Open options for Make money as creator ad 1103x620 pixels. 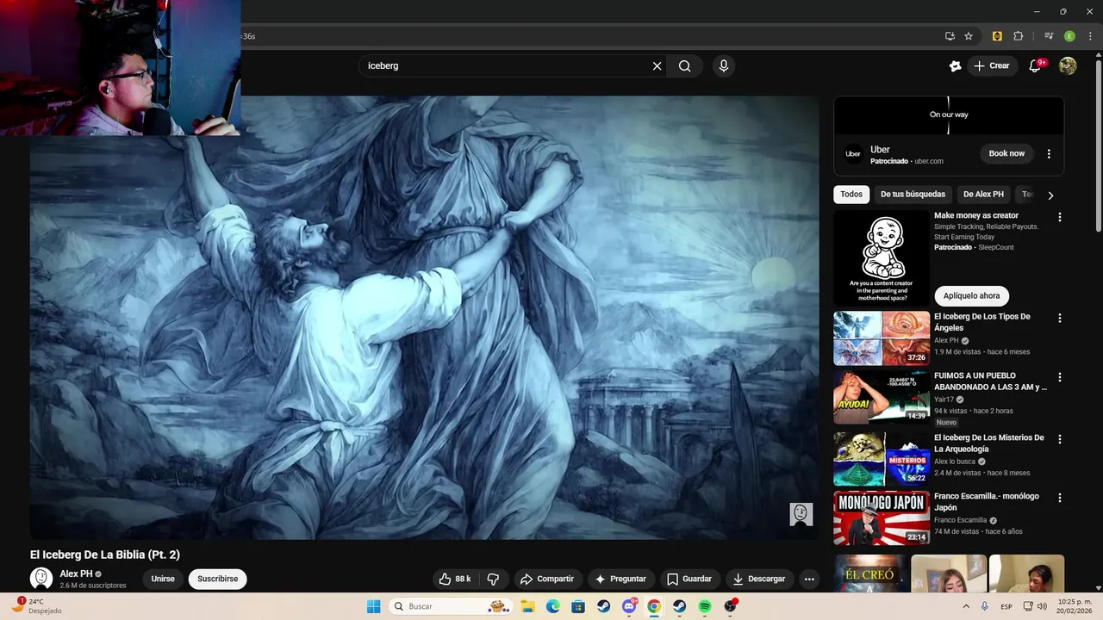coord(1060,217)
